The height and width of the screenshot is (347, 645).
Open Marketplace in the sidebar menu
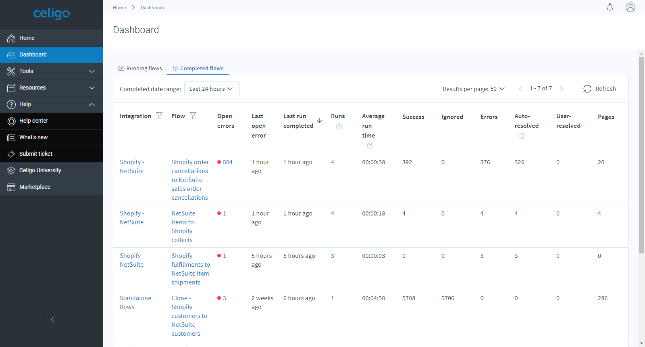[52, 187]
